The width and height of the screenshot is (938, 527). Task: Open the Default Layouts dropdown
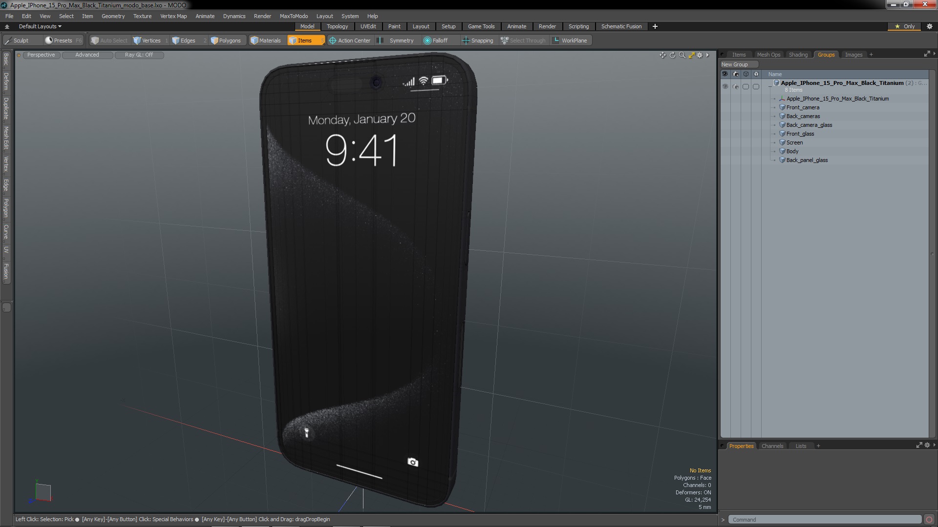pos(40,26)
